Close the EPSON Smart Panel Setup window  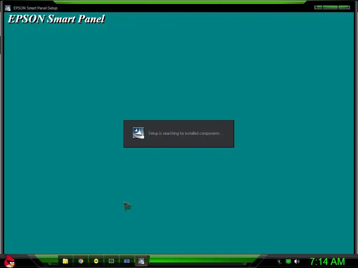point(344,7)
